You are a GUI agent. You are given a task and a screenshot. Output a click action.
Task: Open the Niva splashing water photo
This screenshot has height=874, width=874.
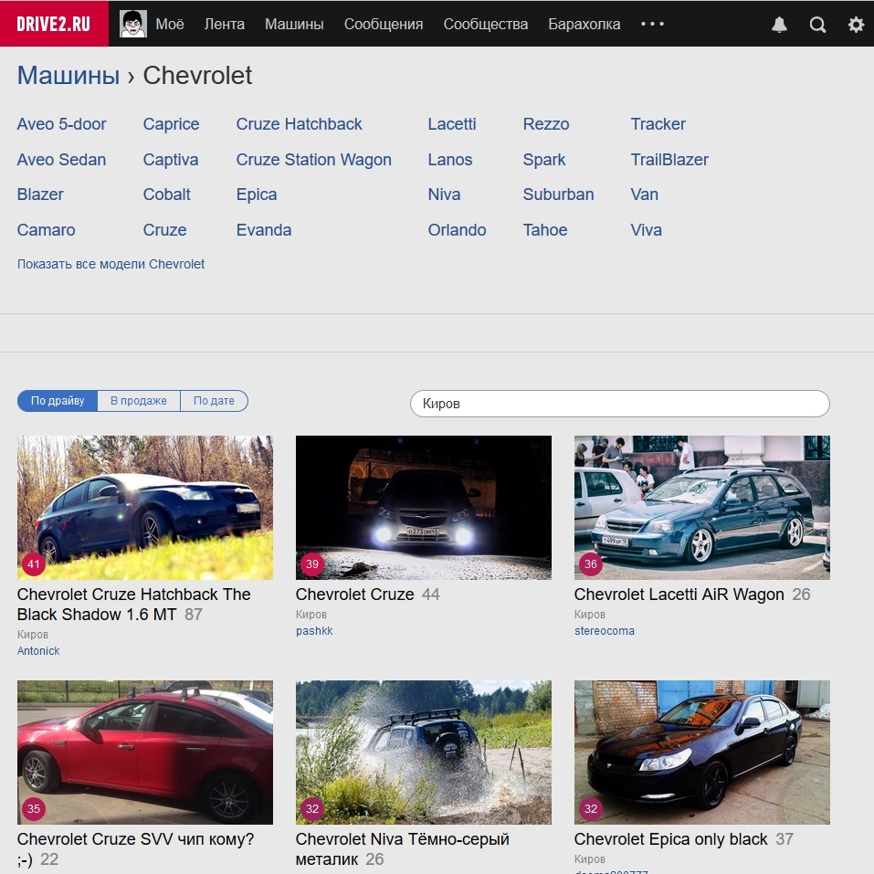coord(424,753)
